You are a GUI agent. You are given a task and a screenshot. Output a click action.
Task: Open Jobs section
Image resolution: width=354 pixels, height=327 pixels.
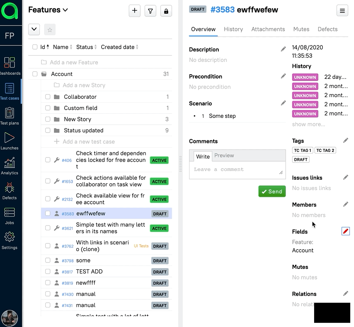[x=9, y=215]
